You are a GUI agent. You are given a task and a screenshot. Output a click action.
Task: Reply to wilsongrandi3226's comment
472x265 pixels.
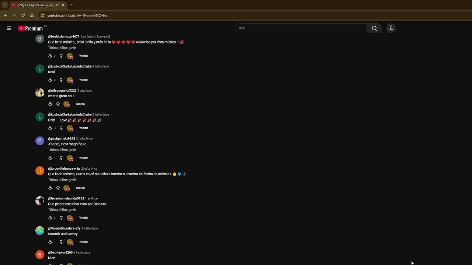click(x=80, y=104)
